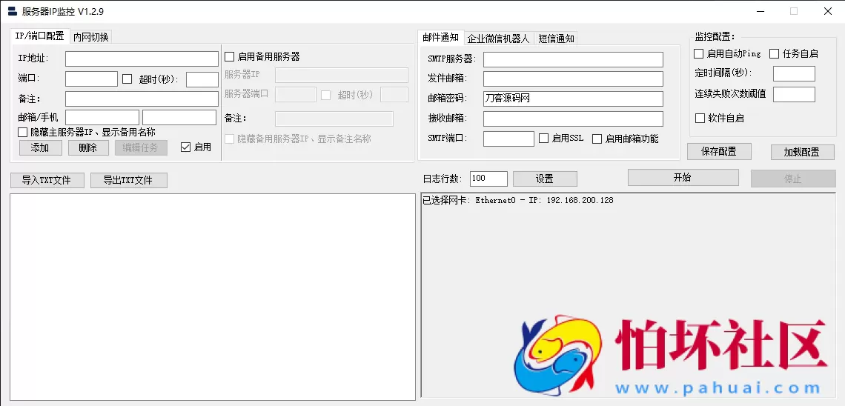Click the 导入TXT文件 button

pyautogui.click(x=47, y=180)
